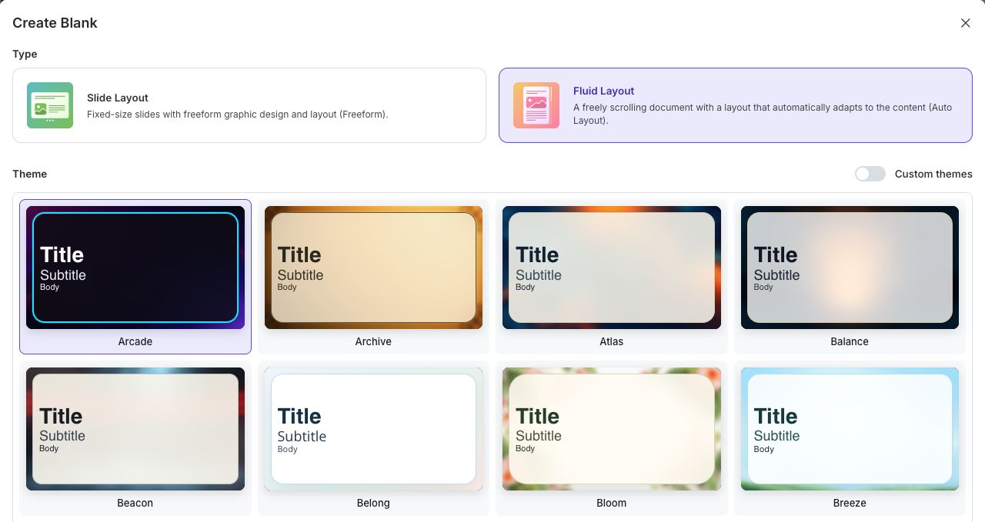Viewport: 985px width, 522px height.
Task: Click the Slide Layout icon
Action: [50, 105]
